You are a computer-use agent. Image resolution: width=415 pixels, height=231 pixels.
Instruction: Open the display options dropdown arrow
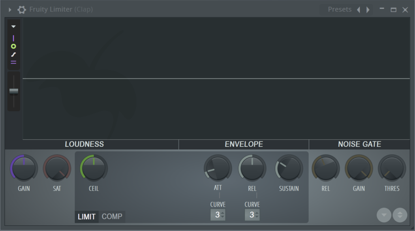point(13,26)
